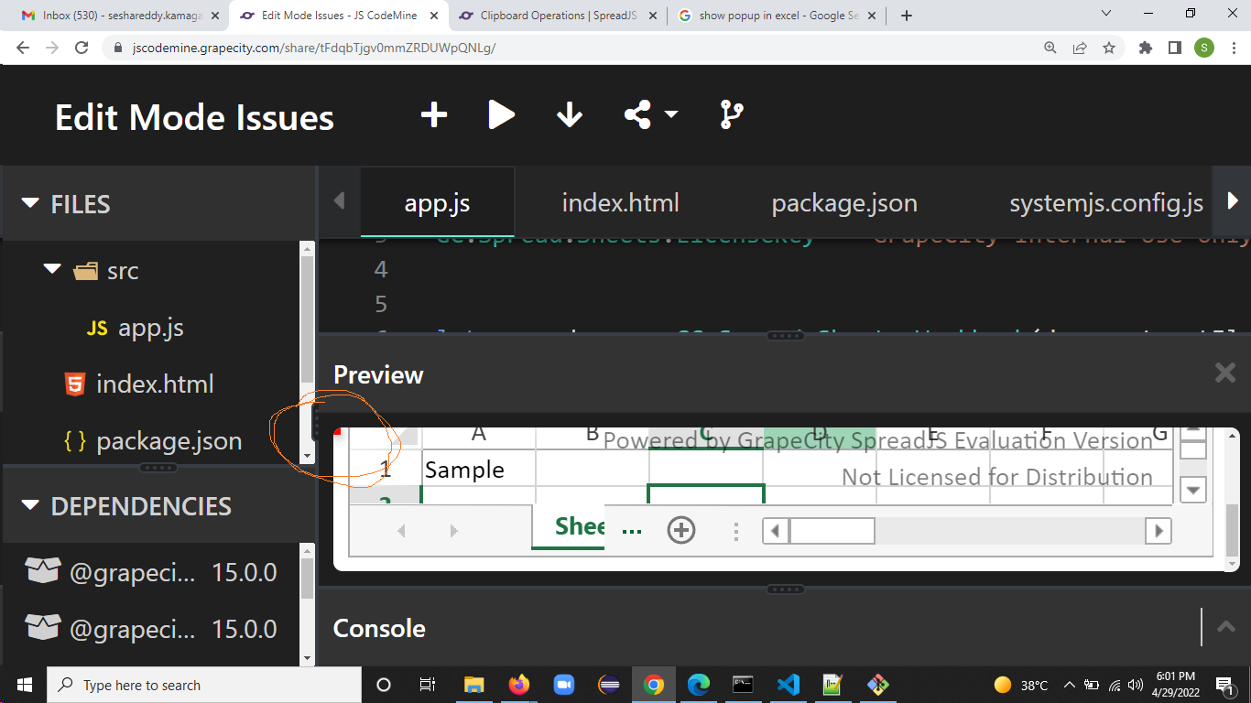Open Visual Studio Code from taskbar
This screenshot has height=703, width=1251.
point(788,685)
